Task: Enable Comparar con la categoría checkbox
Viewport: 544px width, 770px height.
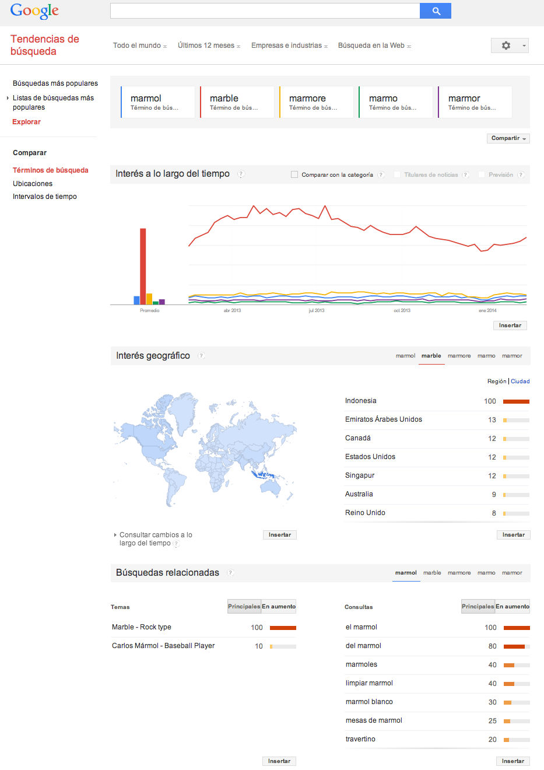Action: point(294,174)
